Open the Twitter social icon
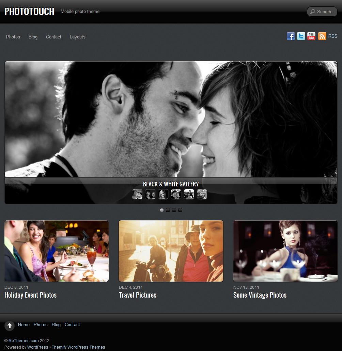Screen dimensions: 342x351 tap(301, 36)
